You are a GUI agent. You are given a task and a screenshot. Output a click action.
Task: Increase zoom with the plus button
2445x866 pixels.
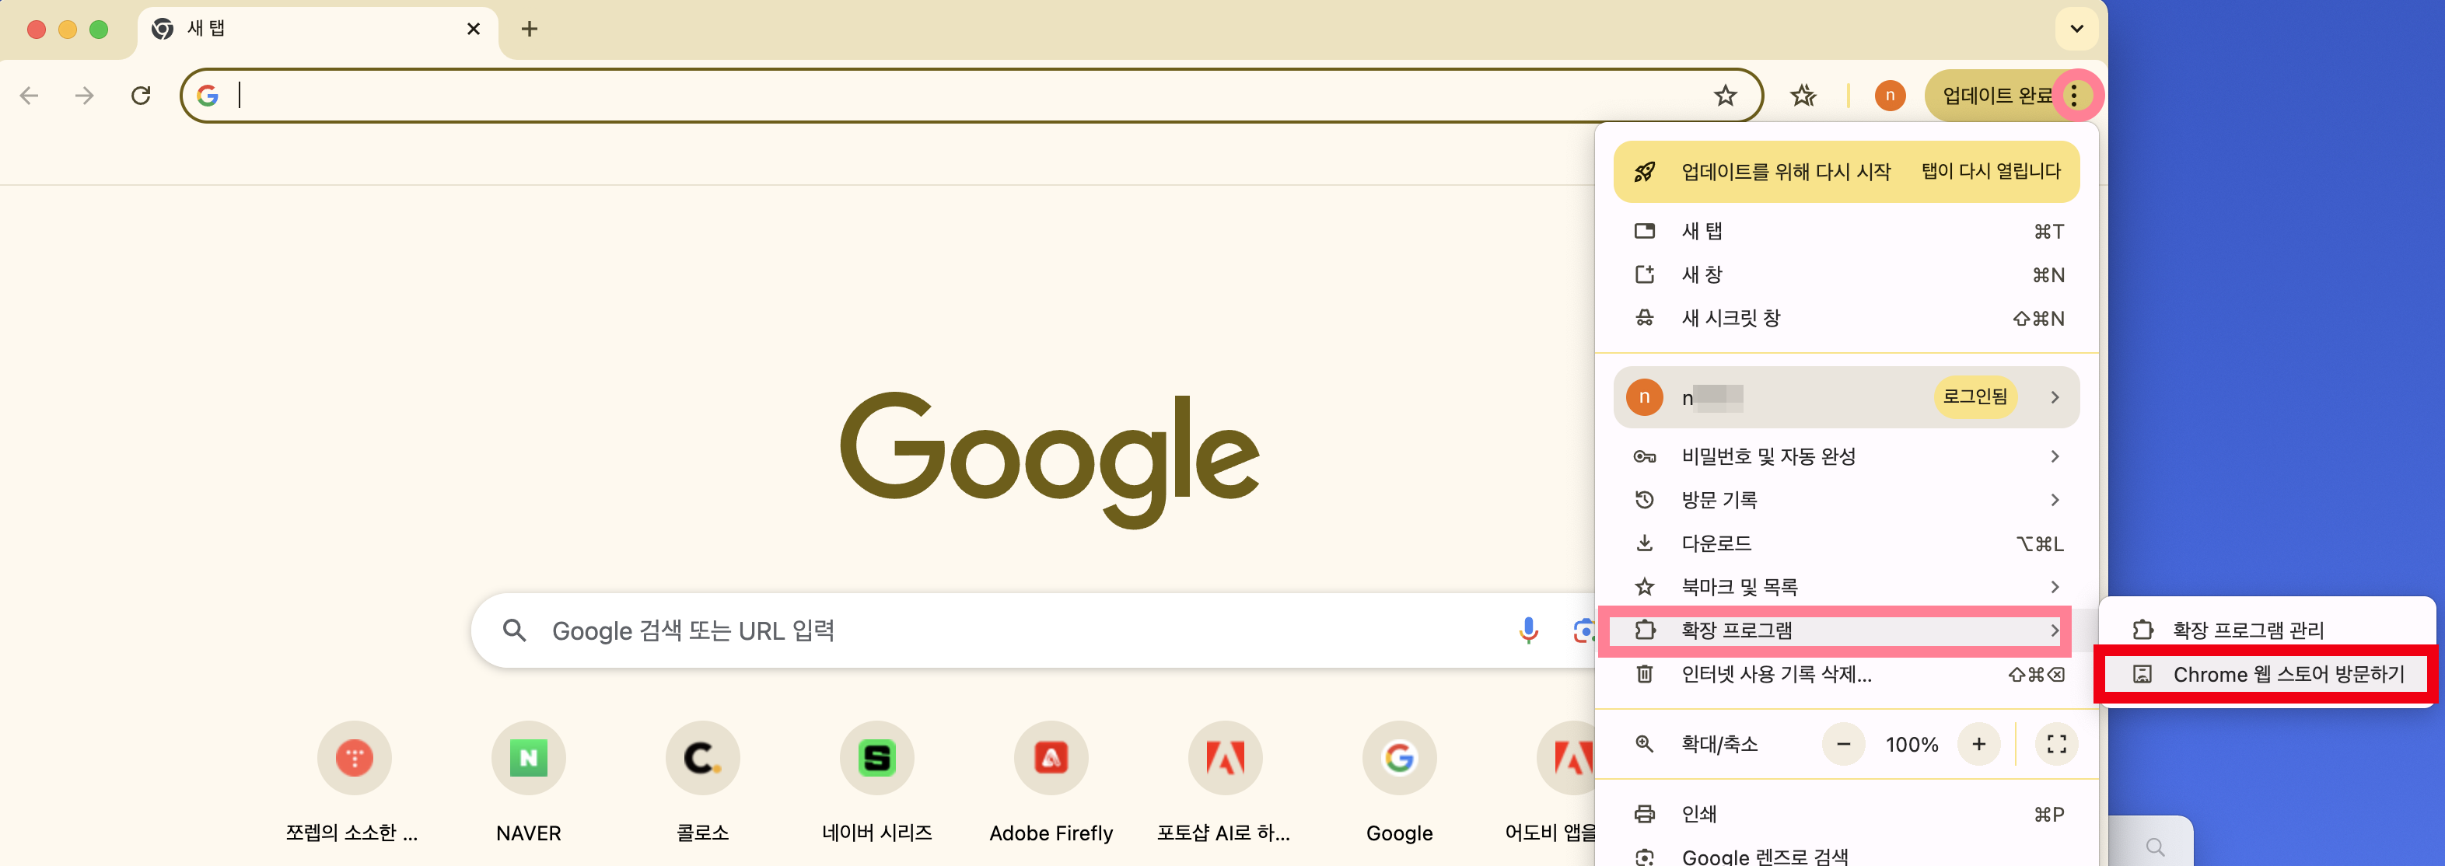[1979, 745]
